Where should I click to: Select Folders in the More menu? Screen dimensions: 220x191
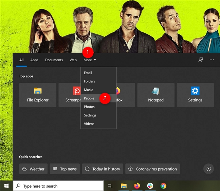click(x=98, y=81)
